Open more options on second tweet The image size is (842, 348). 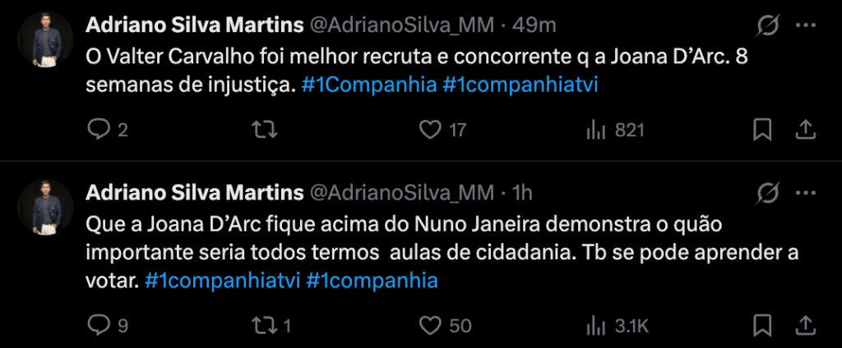click(806, 194)
